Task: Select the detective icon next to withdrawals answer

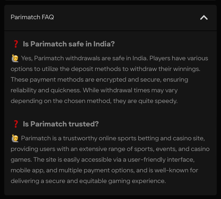Action: 15,58
